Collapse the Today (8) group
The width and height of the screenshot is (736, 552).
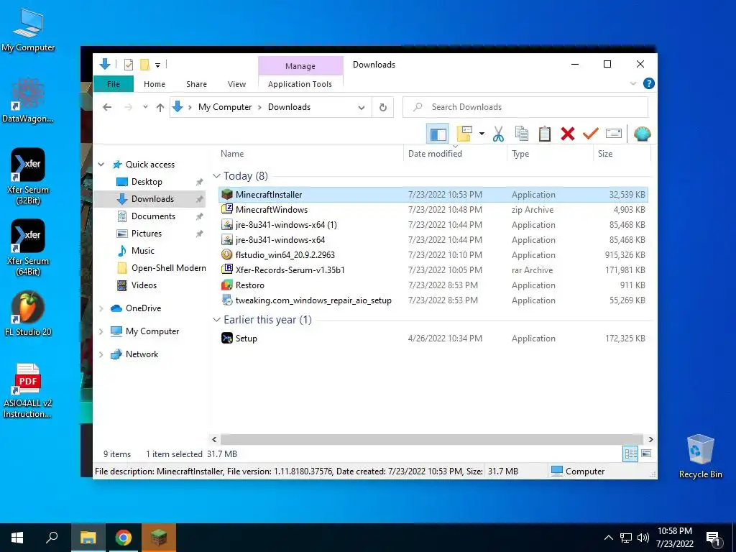click(x=216, y=176)
